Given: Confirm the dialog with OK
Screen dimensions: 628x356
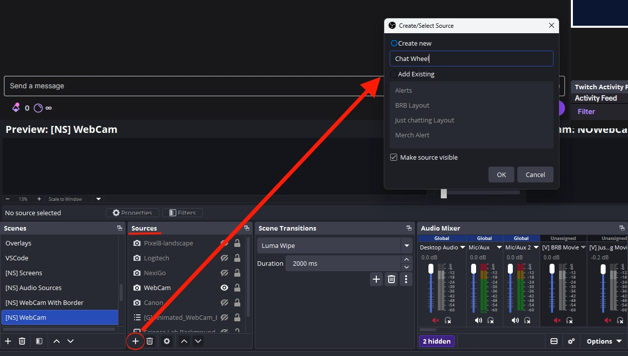Looking at the screenshot, I should click(501, 175).
